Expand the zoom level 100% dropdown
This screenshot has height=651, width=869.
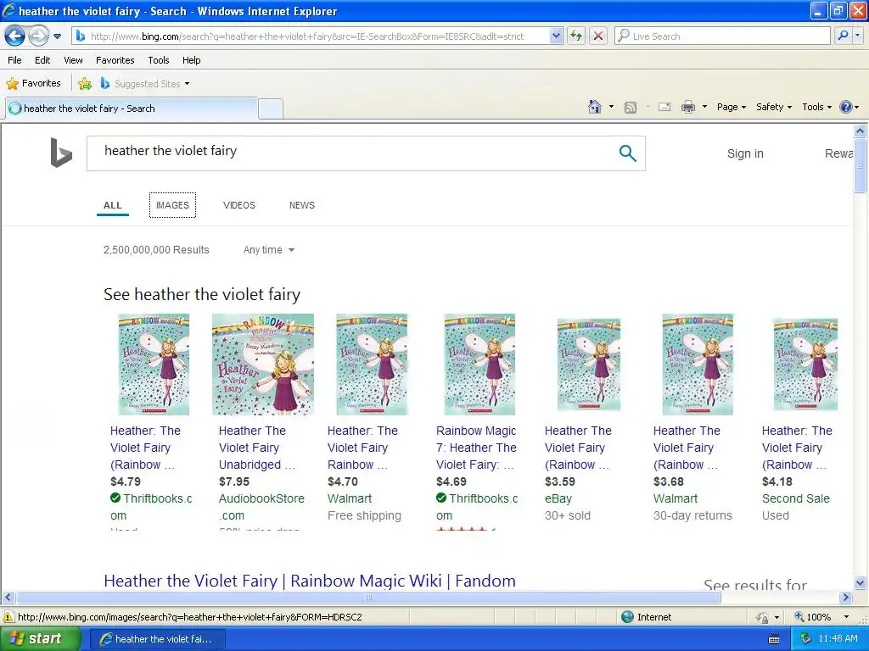[846, 617]
